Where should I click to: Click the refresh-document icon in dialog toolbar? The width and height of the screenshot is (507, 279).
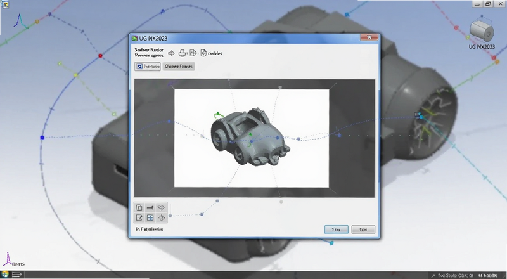tap(203, 53)
